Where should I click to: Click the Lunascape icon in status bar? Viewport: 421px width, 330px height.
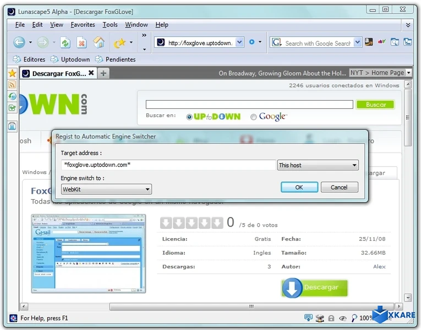(13, 318)
